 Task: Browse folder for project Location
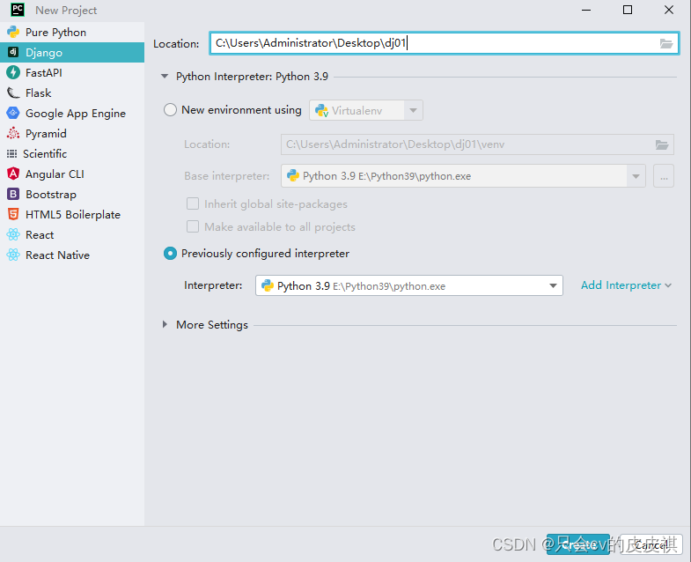pos(665,43)
